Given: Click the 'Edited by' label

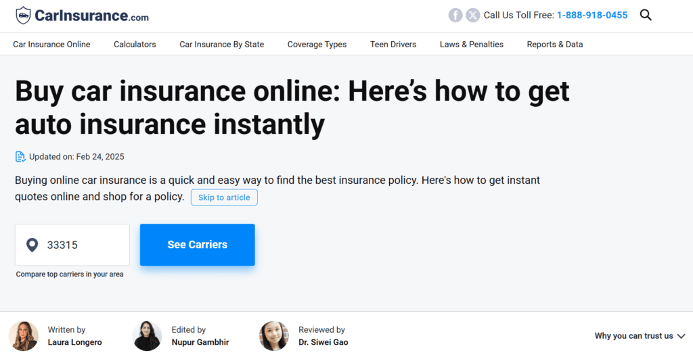Looking at the screenshot, I should point(189,330).
